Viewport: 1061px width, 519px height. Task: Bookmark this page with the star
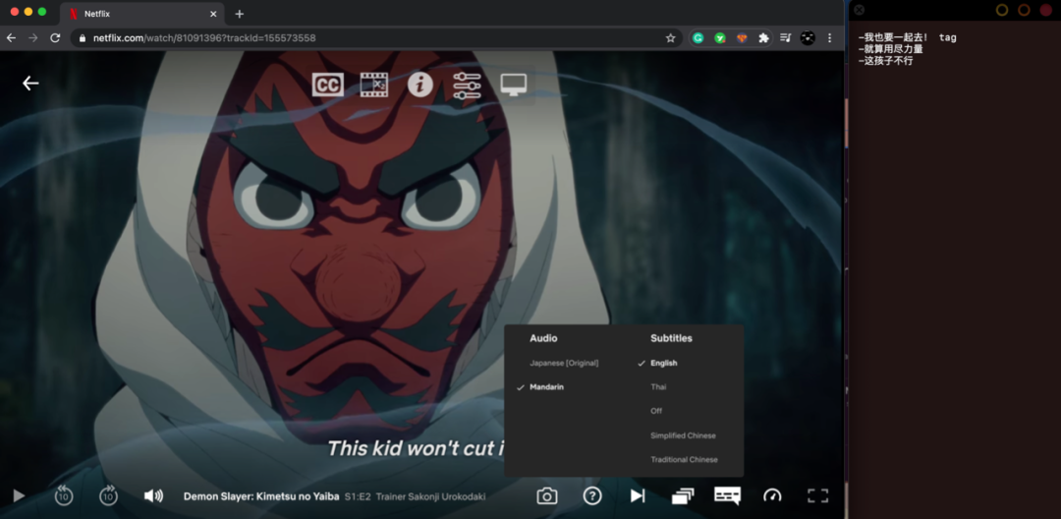point(671,38)
